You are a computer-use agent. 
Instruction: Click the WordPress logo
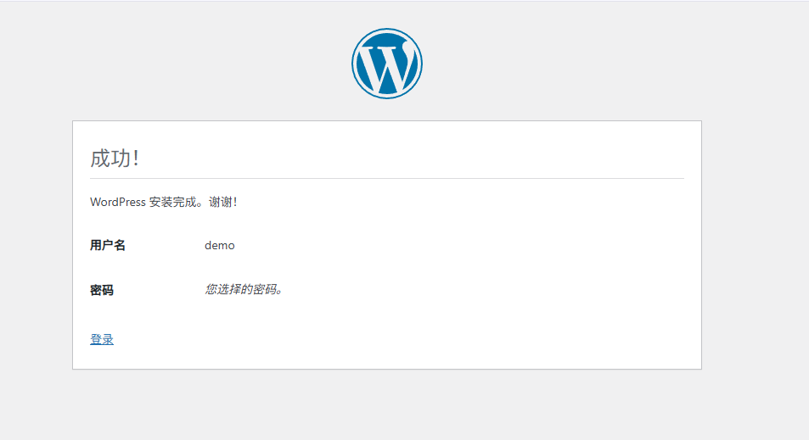tap(387, 64)
